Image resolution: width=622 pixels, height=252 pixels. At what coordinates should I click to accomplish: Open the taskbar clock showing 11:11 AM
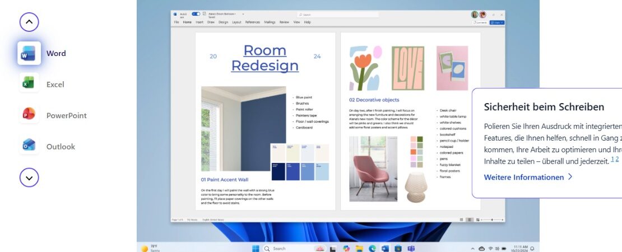pos(519,249)
